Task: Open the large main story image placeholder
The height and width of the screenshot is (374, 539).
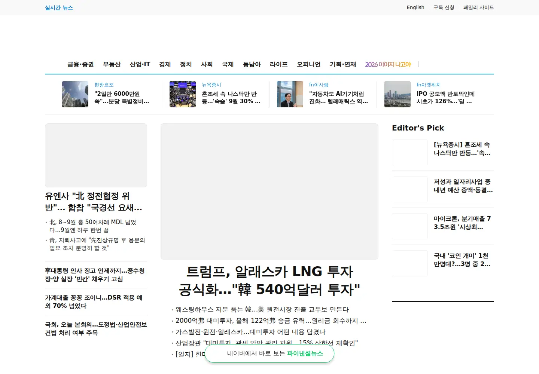Action: tap(269, 191)
